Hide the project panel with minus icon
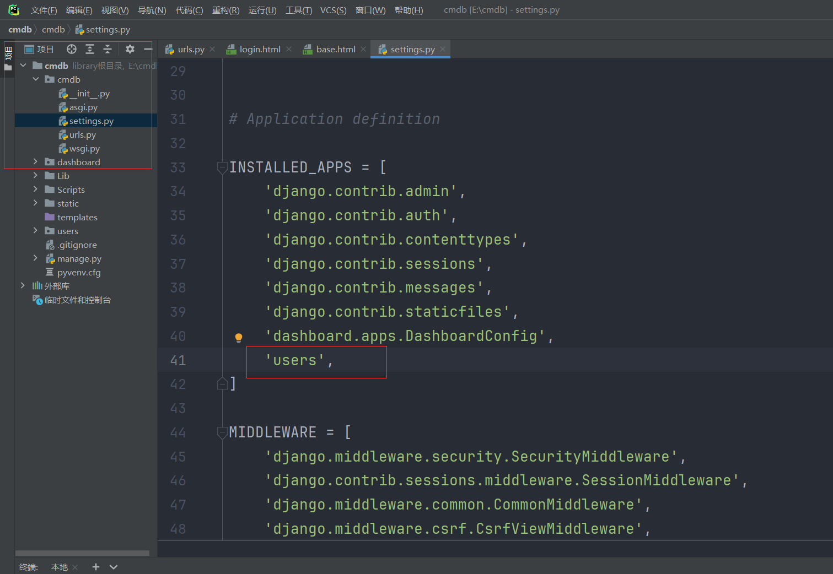 tap(148, 49)
